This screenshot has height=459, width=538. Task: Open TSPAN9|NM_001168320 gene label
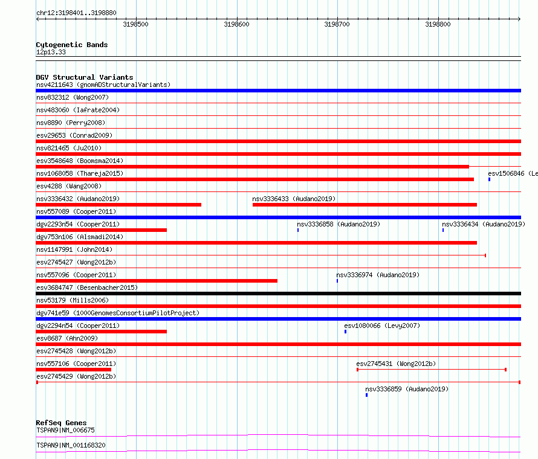(71, 445)
